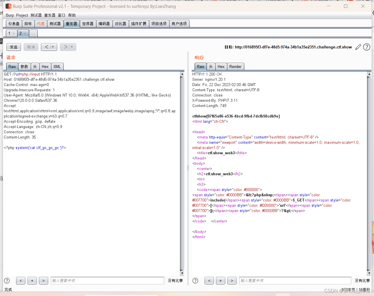Switch to the 插件扩展 tab
Viewport: 374px width, 296px height.
pyautogui.click(x=139, y=24)
